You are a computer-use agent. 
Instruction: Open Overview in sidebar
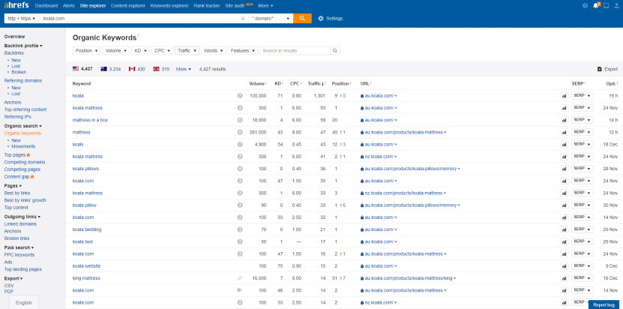[x=14, y=36]
